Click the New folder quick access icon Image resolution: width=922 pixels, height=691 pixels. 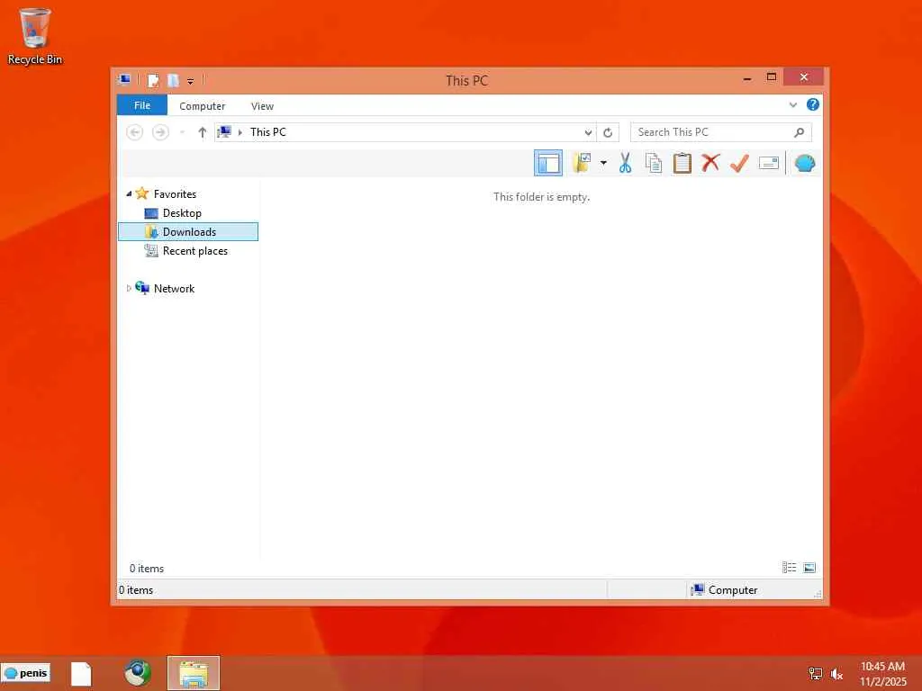(x=173, y=80)
